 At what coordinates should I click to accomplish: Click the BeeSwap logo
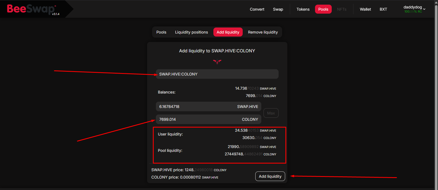coord(32,9)
